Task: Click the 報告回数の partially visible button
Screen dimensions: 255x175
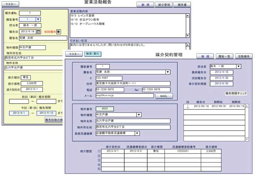Action: 54,120
